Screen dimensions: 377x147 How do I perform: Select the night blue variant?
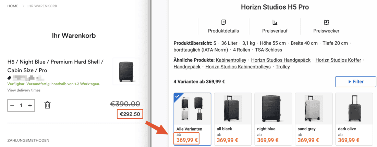coord(273,119)
